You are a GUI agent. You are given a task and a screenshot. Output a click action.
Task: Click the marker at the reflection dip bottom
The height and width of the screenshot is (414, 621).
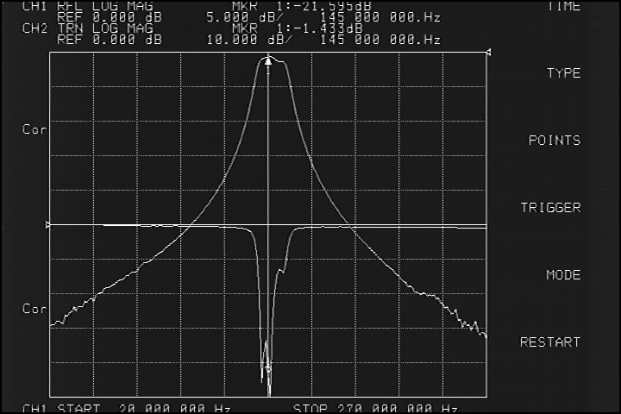point(267,369)
